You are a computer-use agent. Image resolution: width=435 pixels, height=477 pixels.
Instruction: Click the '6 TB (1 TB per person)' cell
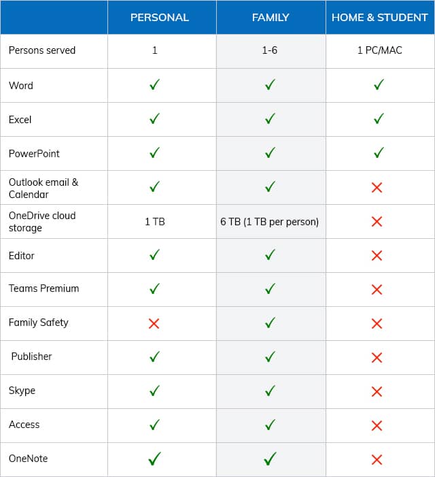[x=269, y=222]
